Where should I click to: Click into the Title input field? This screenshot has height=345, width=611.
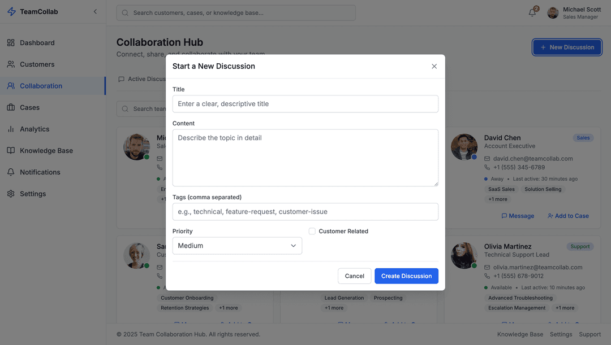[305, 104]
